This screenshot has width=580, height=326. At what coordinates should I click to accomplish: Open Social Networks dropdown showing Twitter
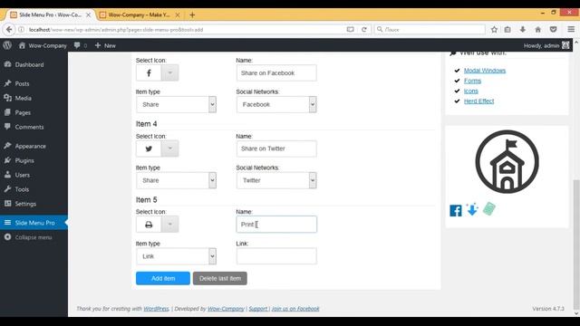(276, 180)
